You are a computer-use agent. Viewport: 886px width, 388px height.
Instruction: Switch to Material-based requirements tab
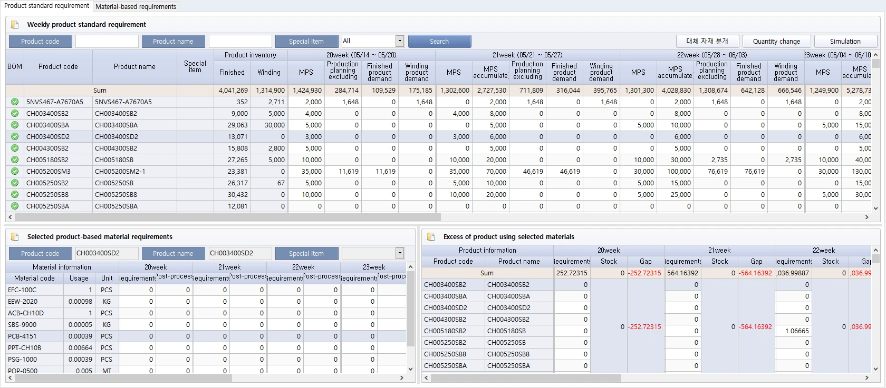(136, 7)
